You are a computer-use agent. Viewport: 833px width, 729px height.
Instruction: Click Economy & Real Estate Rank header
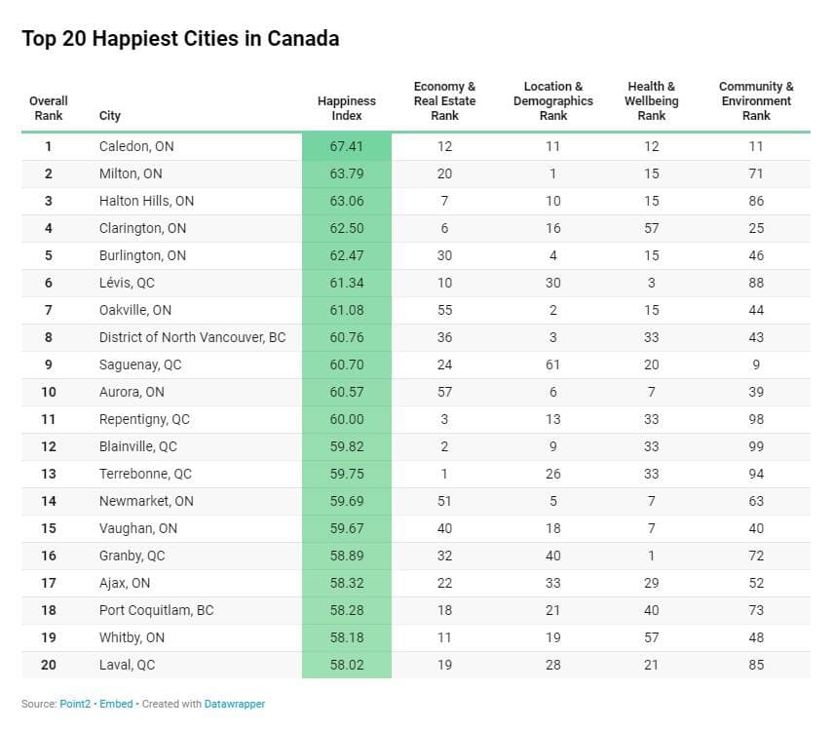tap(444, 100)
